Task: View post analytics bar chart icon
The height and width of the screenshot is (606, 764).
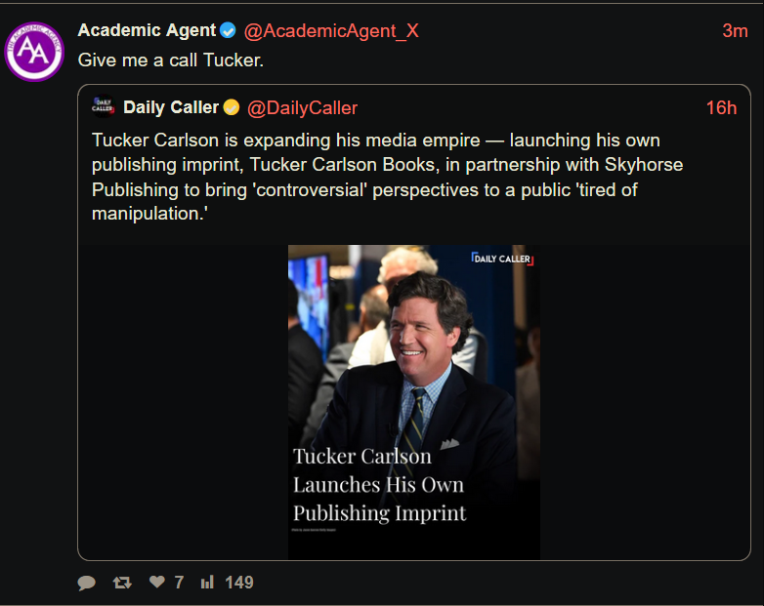Action: tap(207, 583)
